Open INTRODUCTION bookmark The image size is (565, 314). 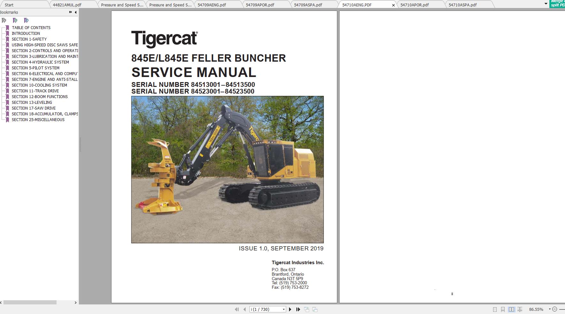pyautogui.click(x=26, y=34)
